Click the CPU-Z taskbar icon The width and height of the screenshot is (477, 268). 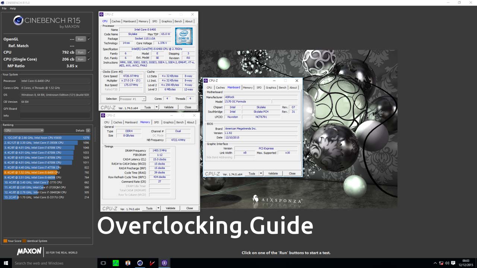coord(164,263)
